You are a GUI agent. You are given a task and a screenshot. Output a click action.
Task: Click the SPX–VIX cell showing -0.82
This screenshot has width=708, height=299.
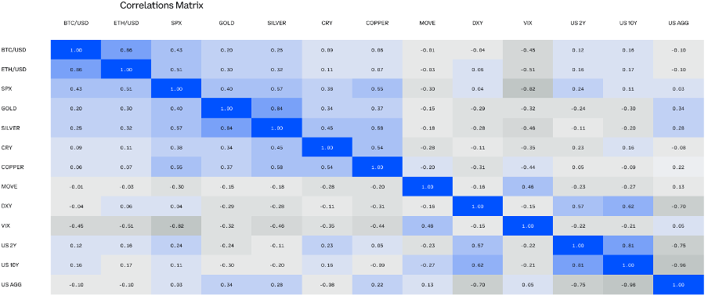click(527, 89)
